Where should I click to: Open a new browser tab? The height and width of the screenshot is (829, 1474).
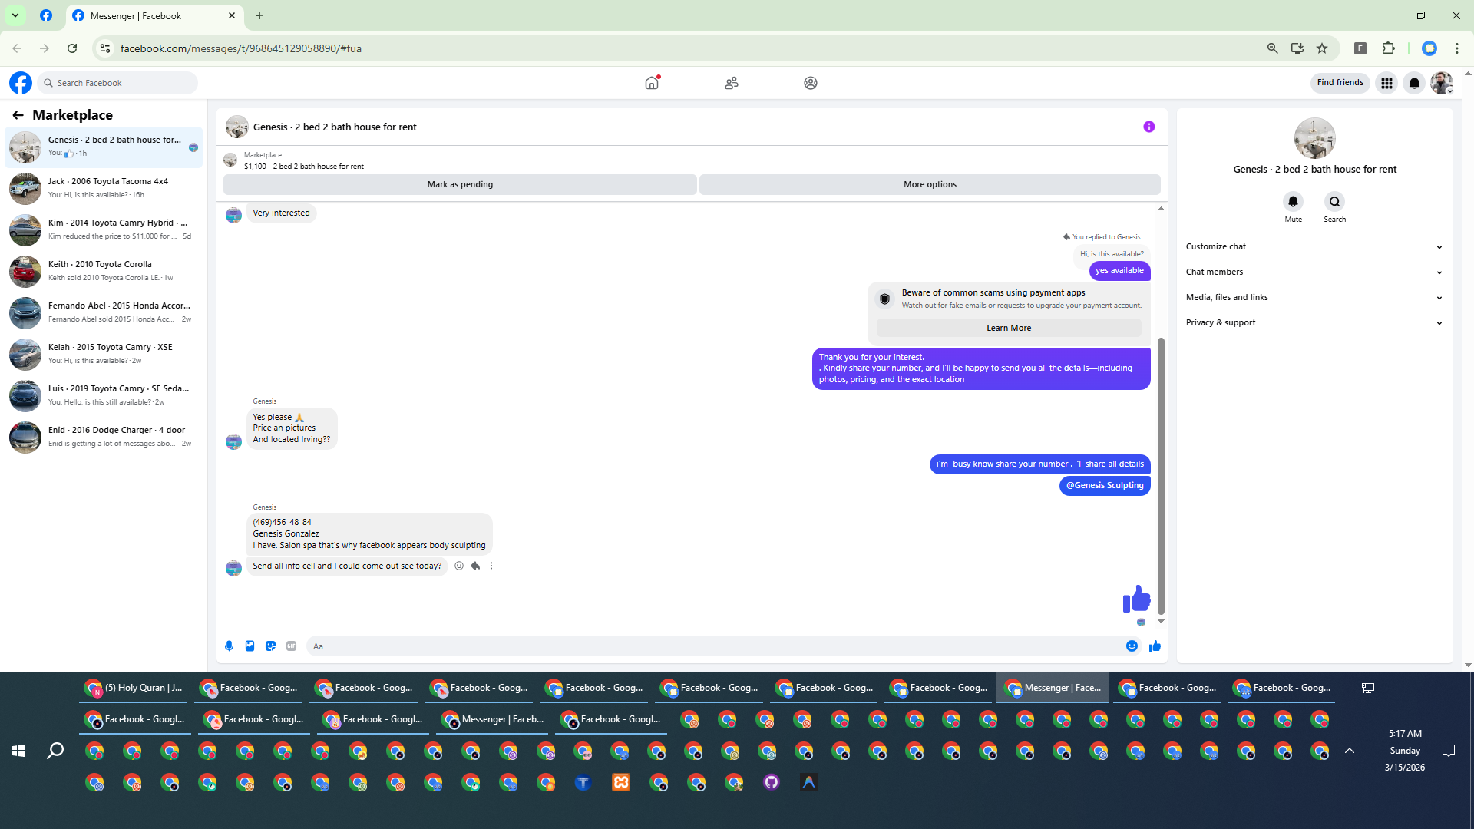pyautogui.click(x=259, y=15)
